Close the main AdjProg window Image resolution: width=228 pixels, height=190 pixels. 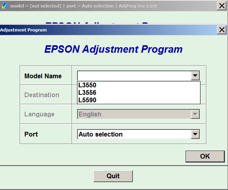[x=222, y=6]
